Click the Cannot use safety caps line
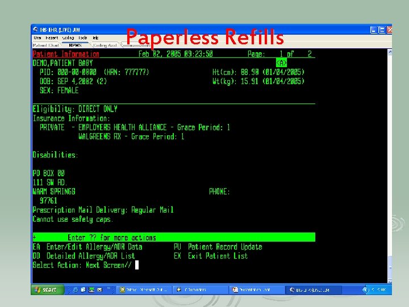Screen dimensions: 409x307 73,219
